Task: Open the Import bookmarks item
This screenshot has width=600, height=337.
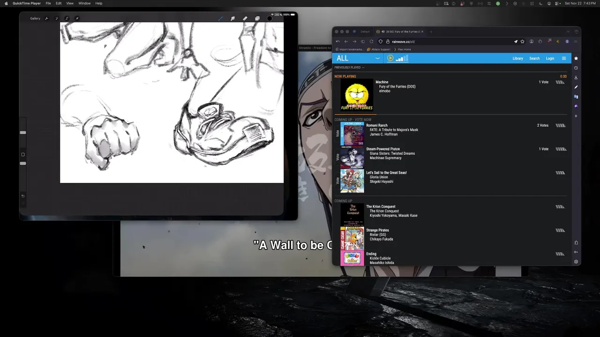Action: click(x=349, y=49)
